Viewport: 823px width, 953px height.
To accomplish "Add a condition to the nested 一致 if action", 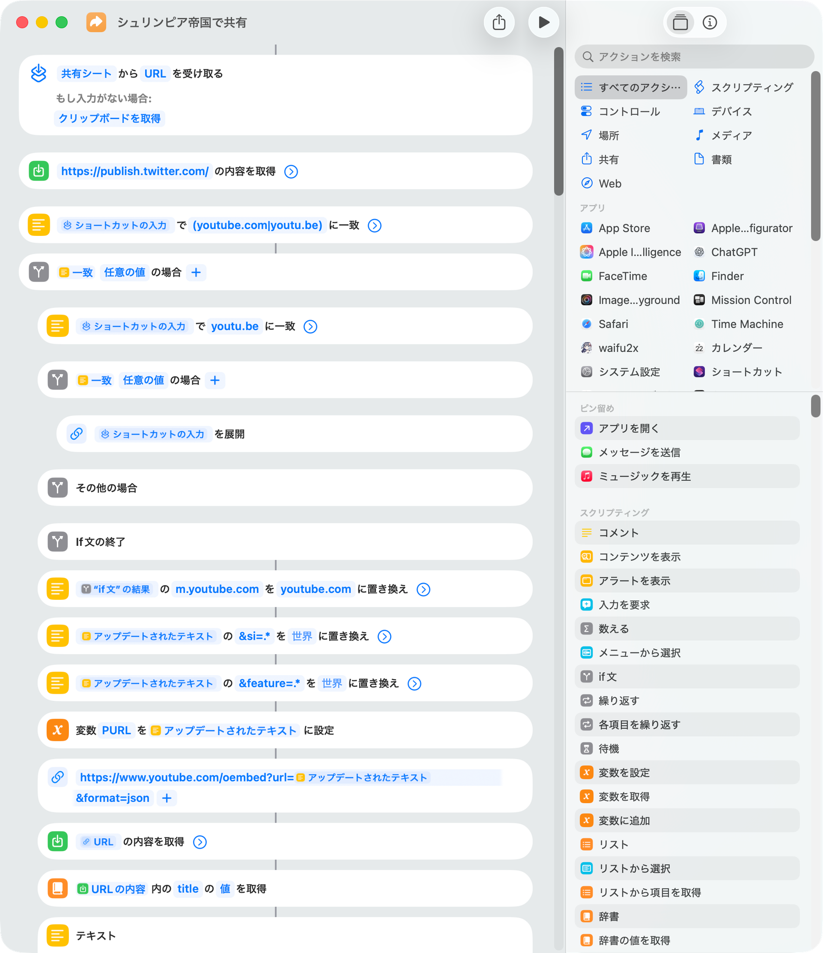I will coord(215,380).
